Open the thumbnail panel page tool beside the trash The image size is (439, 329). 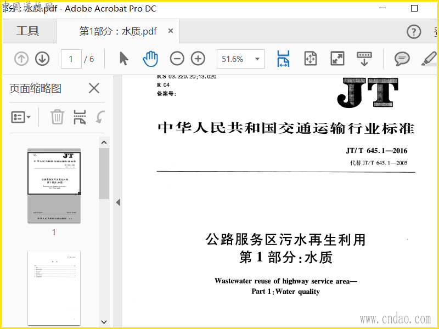(80, 117)
